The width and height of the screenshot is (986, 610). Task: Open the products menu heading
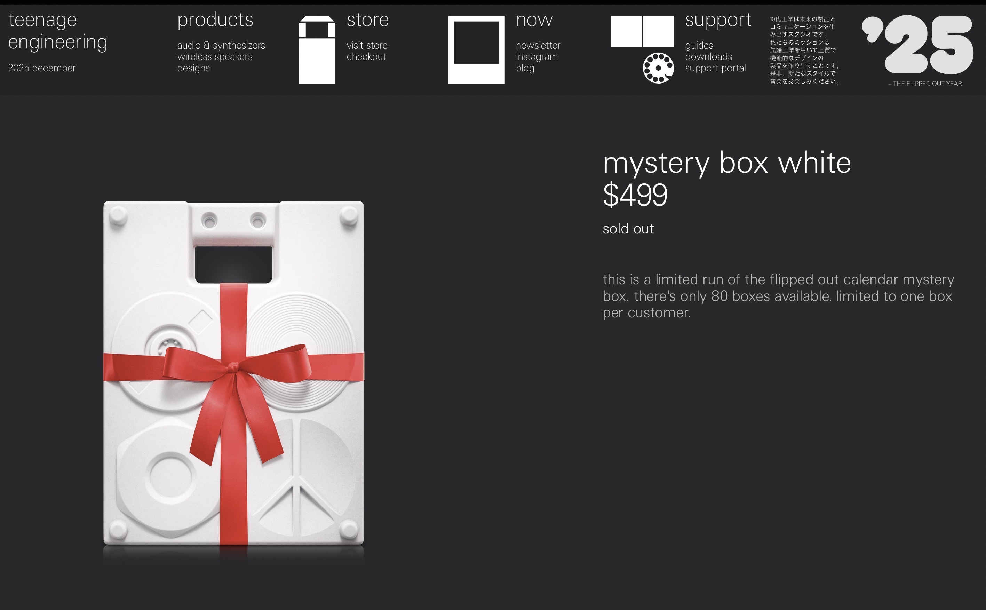[x=215, y=19]
